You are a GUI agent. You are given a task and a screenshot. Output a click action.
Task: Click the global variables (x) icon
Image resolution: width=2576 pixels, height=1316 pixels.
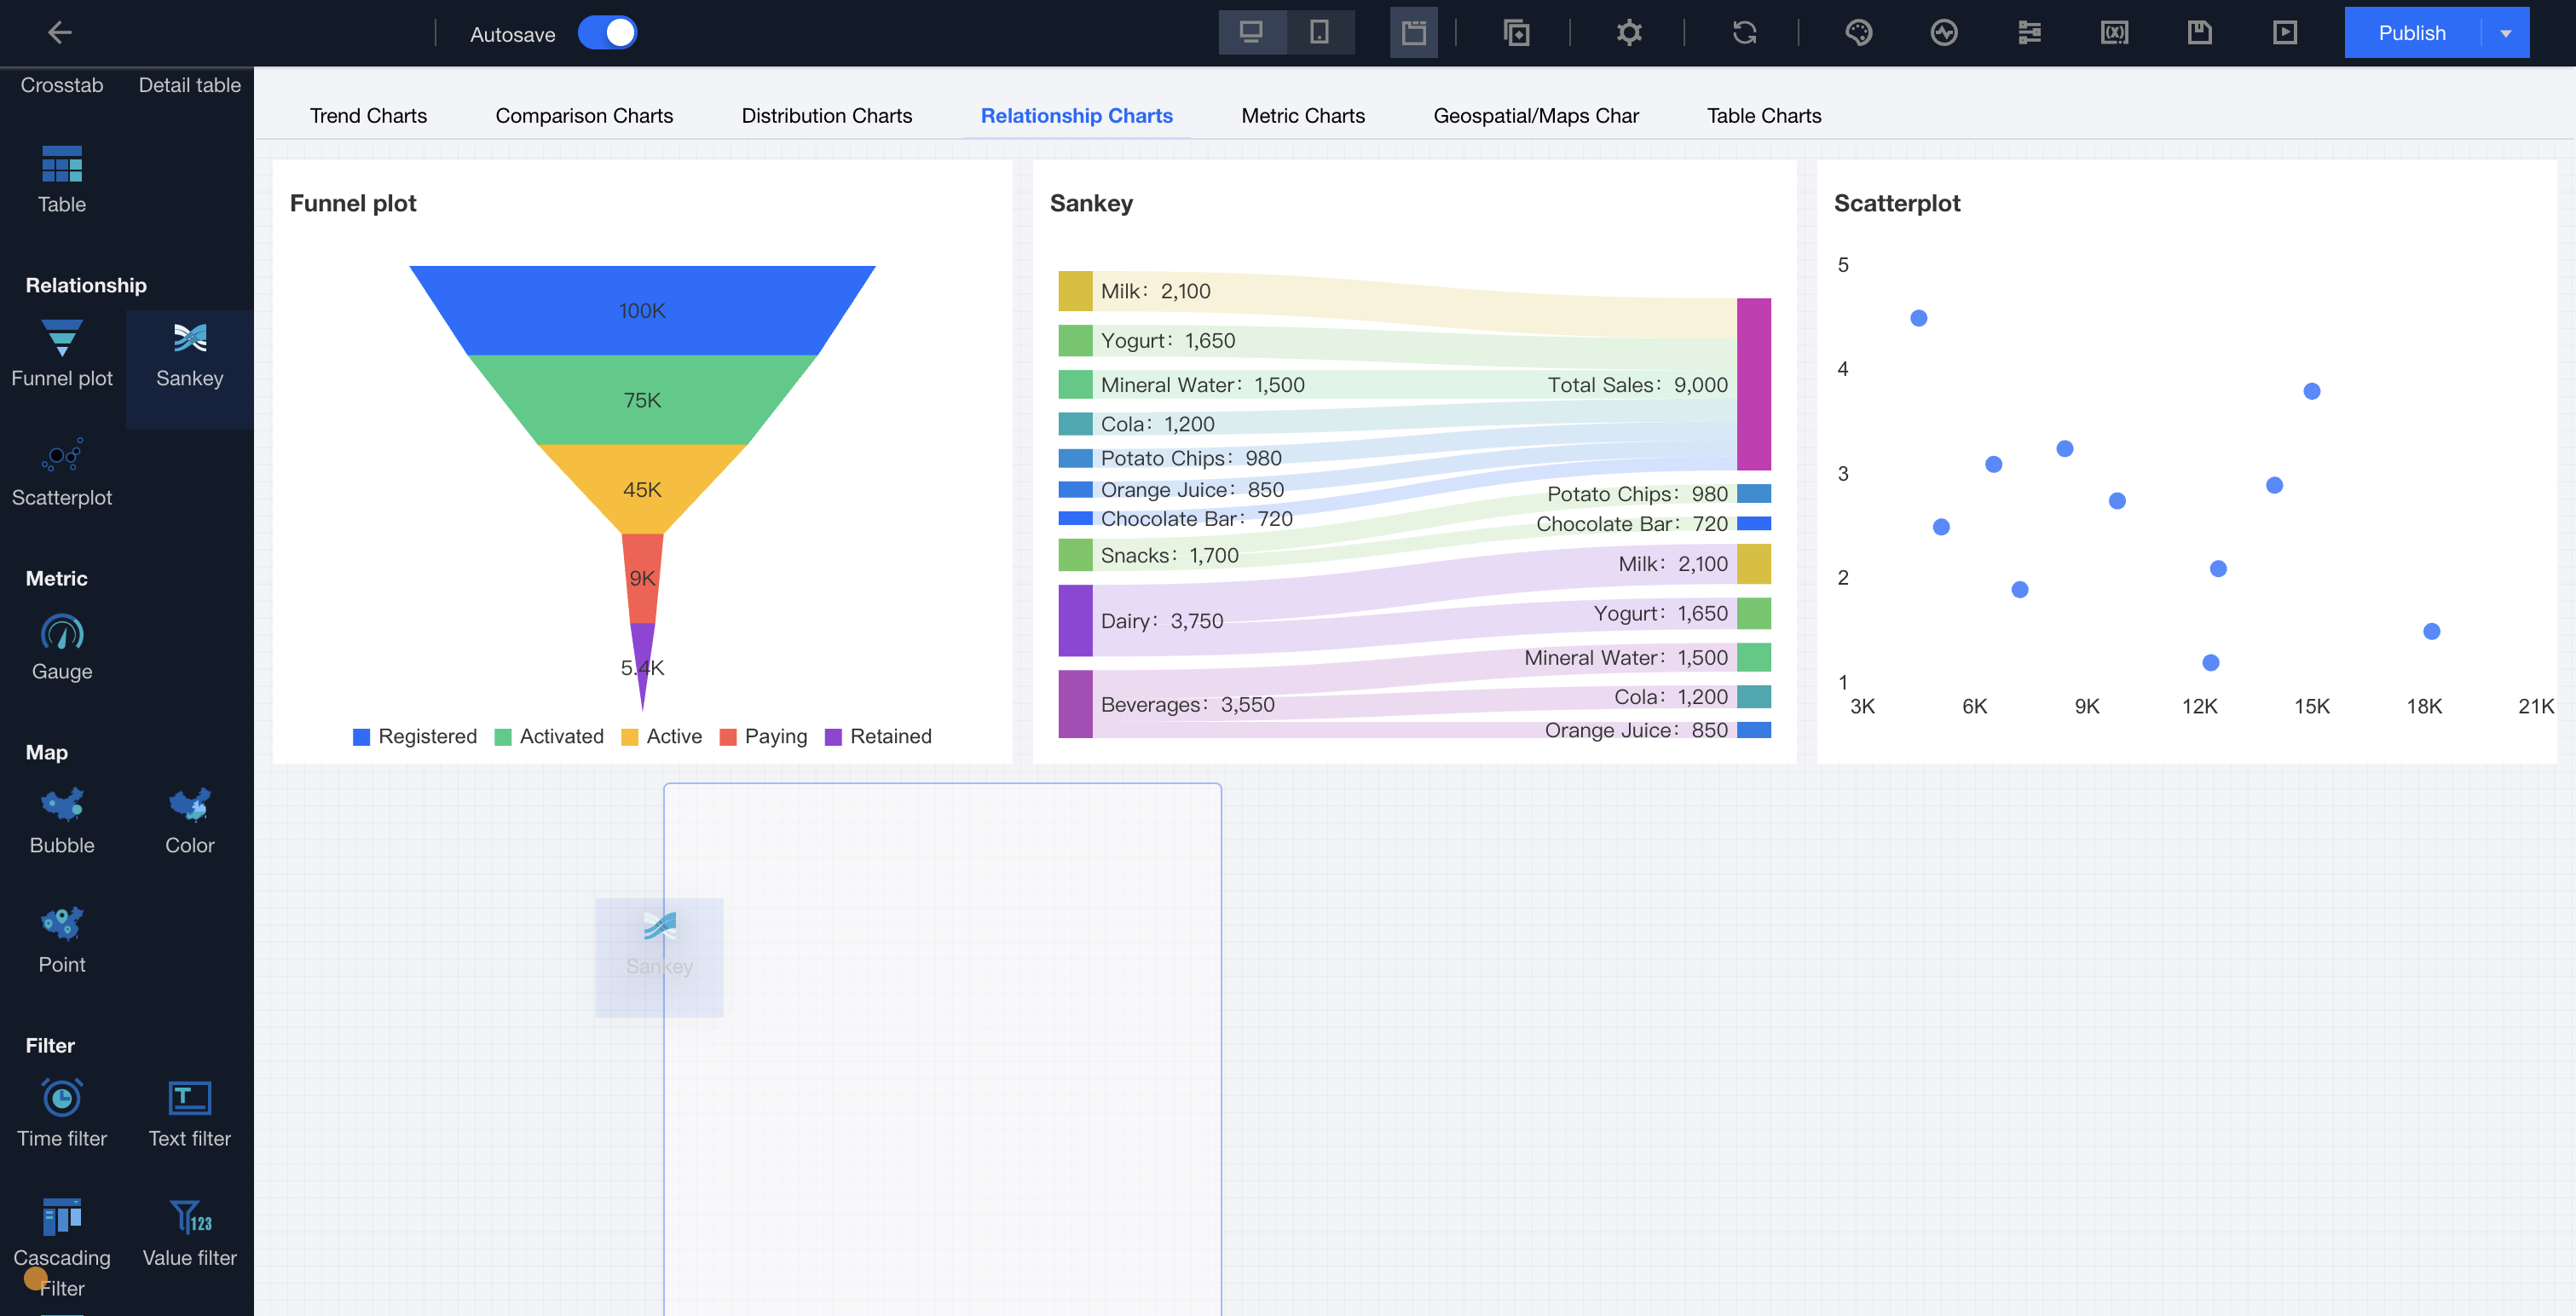[2114, 33]
